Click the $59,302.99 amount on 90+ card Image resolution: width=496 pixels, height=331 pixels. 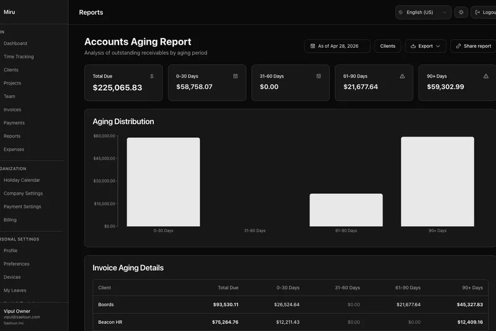[445, 87]
